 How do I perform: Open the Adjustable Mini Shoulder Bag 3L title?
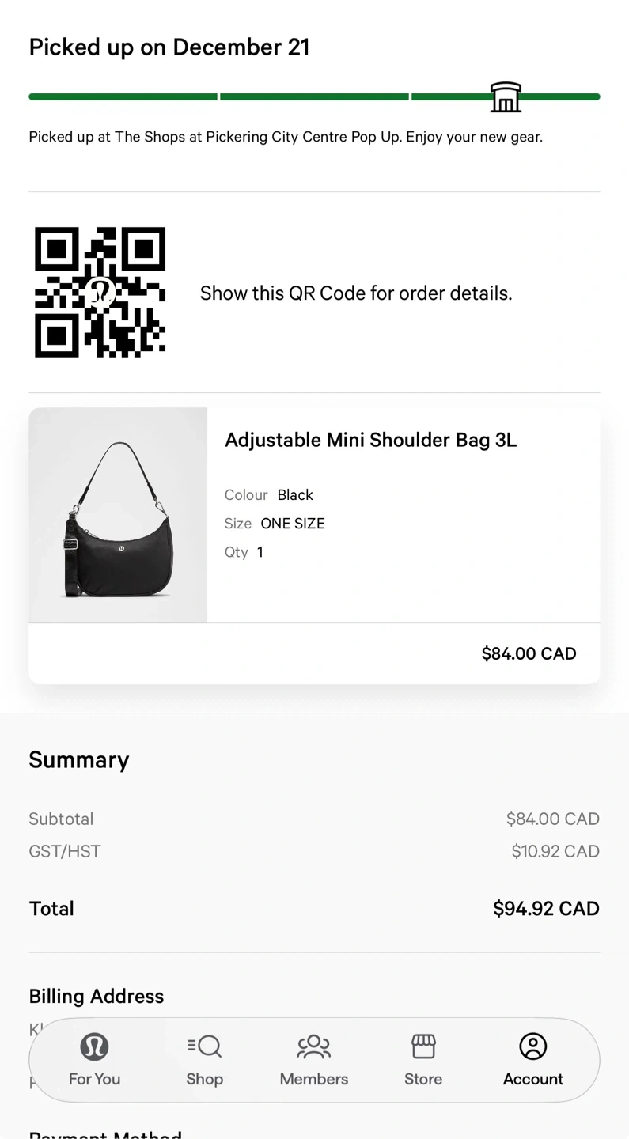click(x=370, y=440)
